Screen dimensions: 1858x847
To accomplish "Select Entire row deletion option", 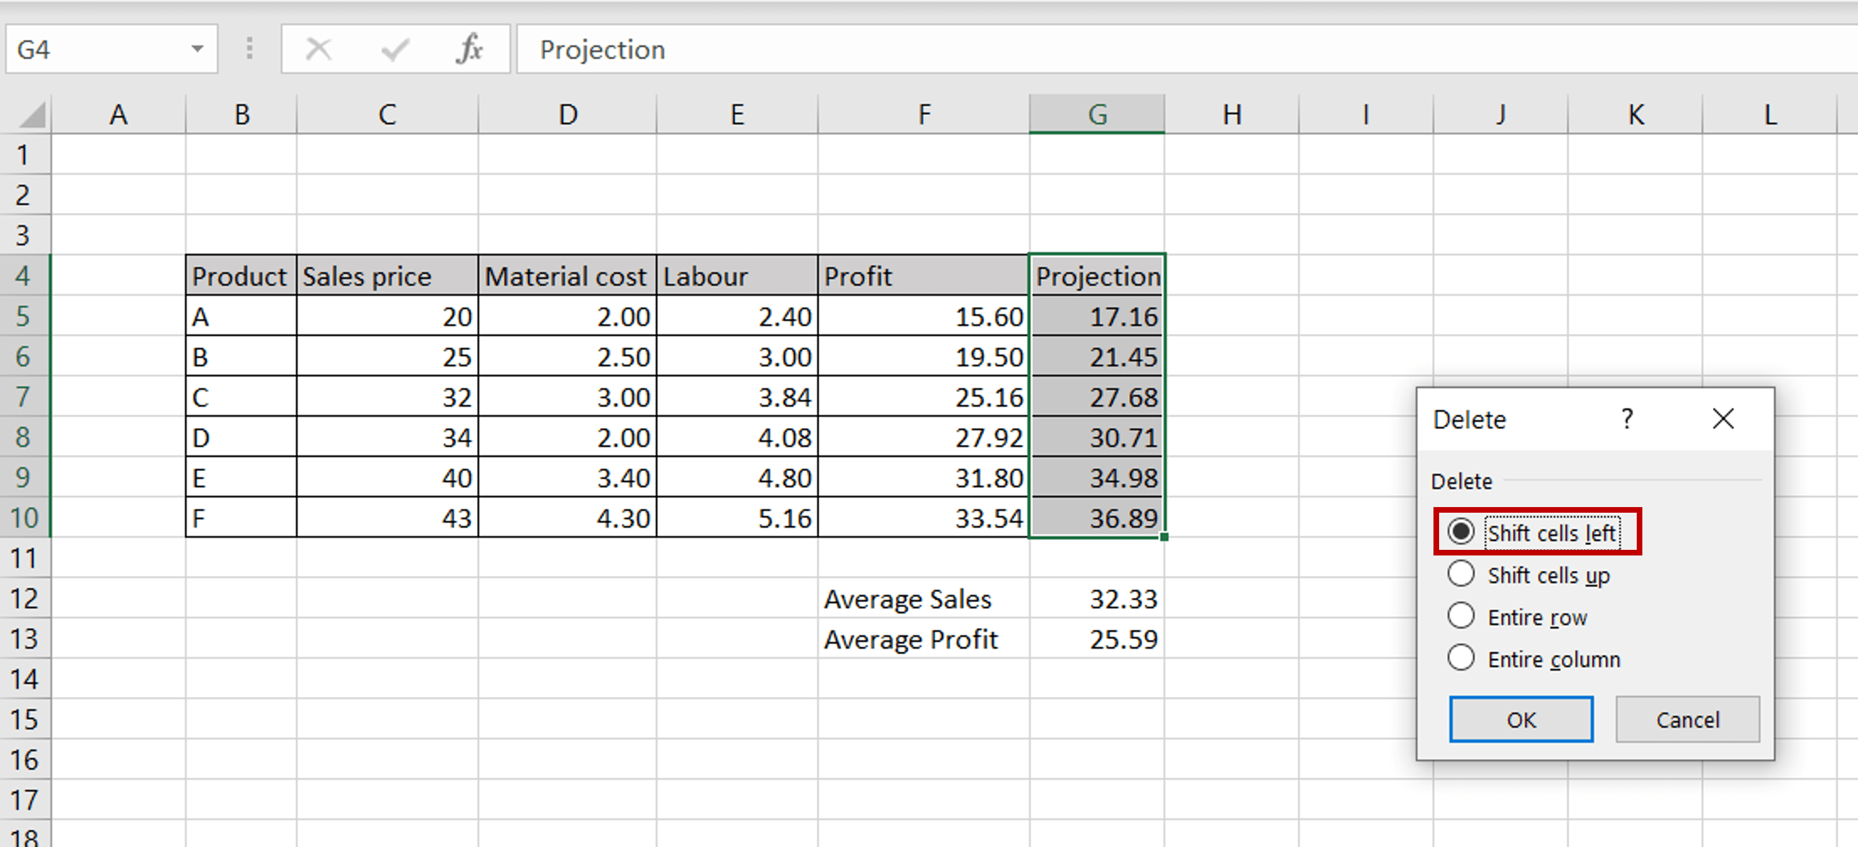I will (x=1462, y=616).
